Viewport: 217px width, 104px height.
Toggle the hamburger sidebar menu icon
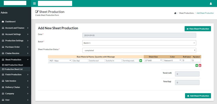(34, 4)
